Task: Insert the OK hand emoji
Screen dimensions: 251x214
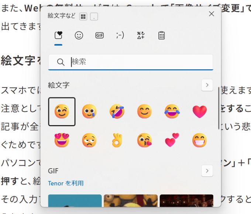Action: 117,140
